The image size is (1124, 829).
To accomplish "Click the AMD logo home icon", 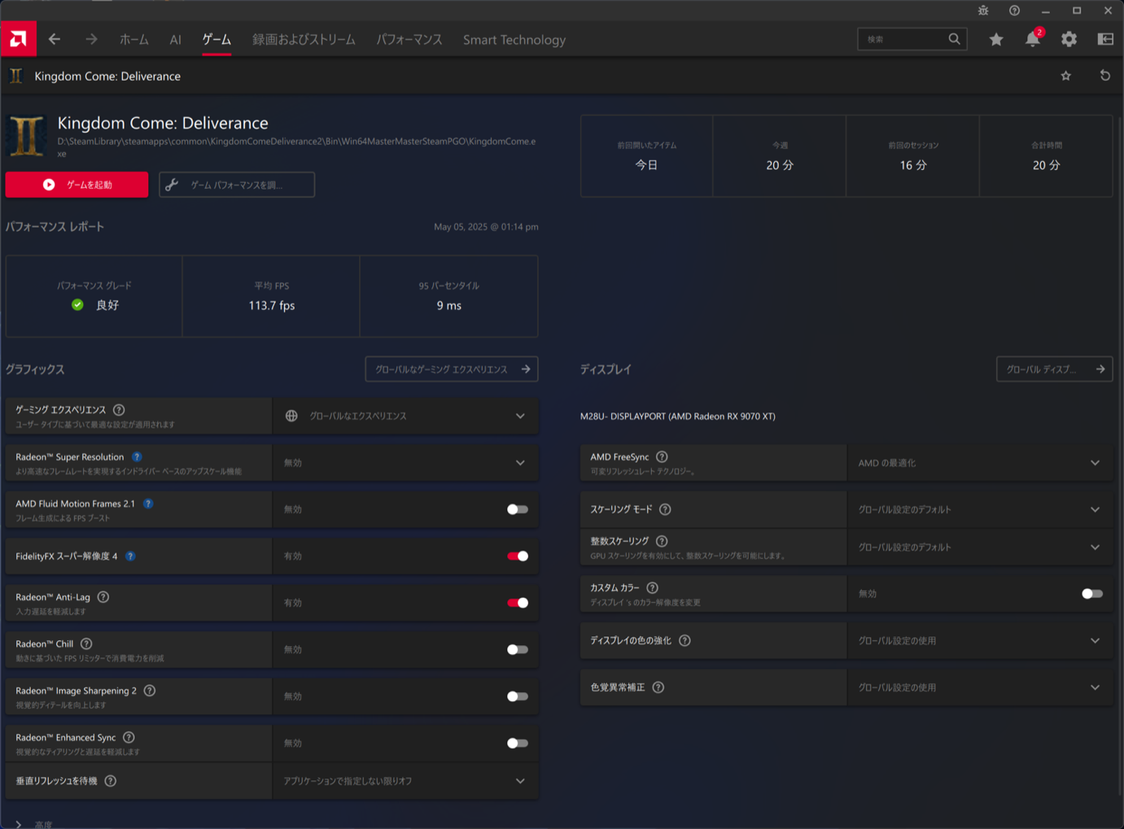I will (18, 39).
